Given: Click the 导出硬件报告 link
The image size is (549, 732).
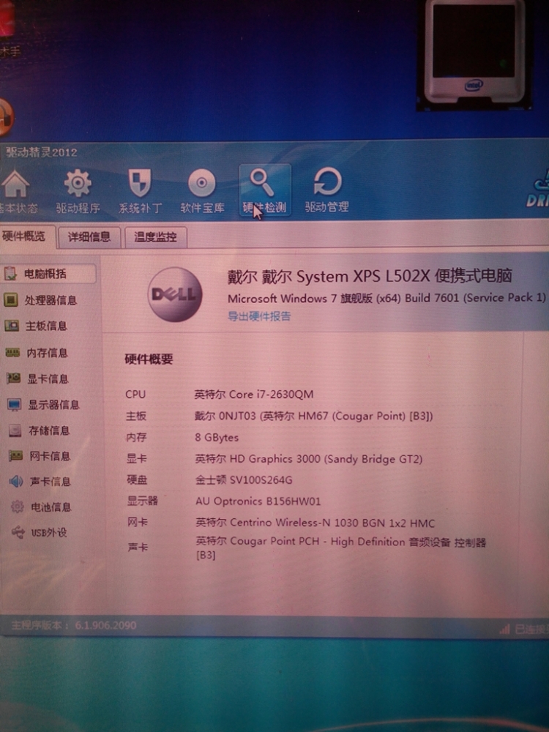Looking at the screenshot, I should pos(259,316).
